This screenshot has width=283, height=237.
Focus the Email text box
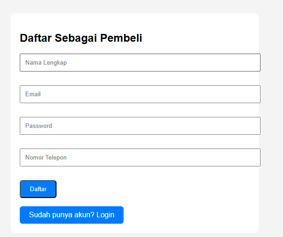140,94
